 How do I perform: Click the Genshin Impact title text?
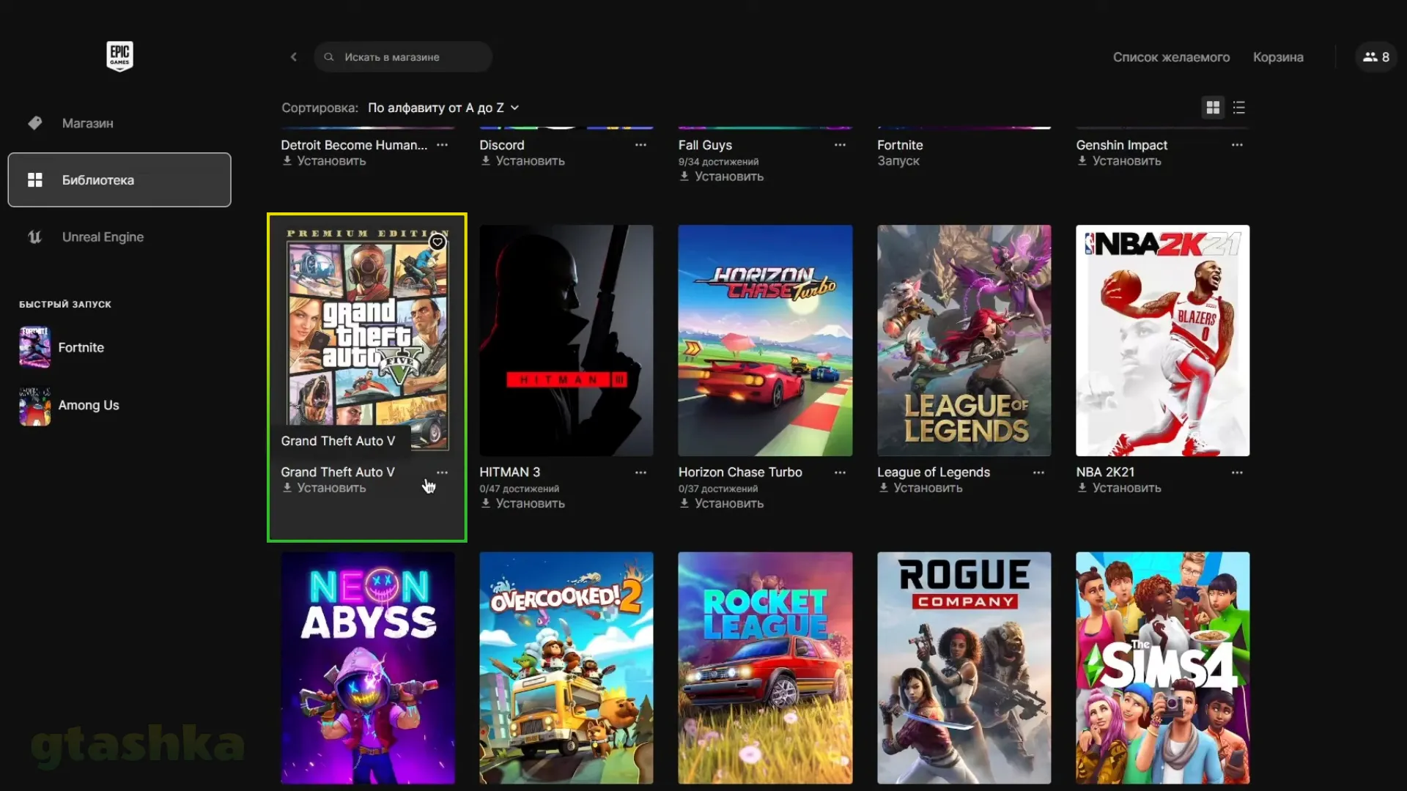pos(1122,145)
